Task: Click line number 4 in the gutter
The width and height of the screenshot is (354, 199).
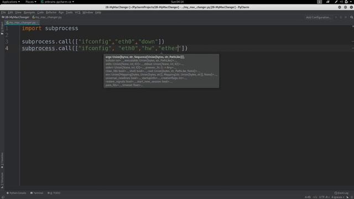Action: pos(7,48)
